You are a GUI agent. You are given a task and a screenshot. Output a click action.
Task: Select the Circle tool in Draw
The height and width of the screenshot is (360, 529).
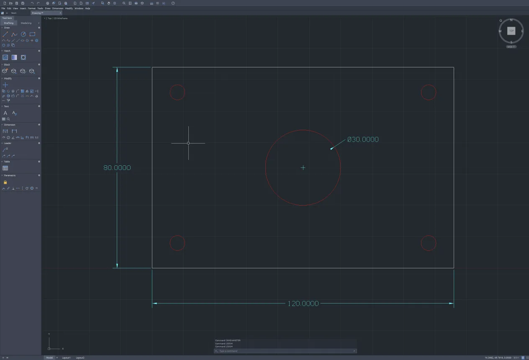[23, 34]
